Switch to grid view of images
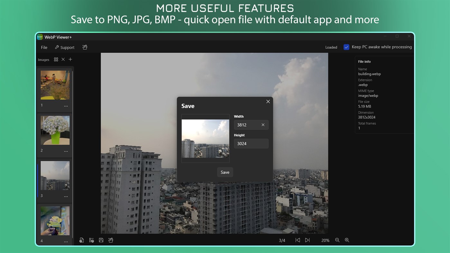 click(x=56, y=59)
